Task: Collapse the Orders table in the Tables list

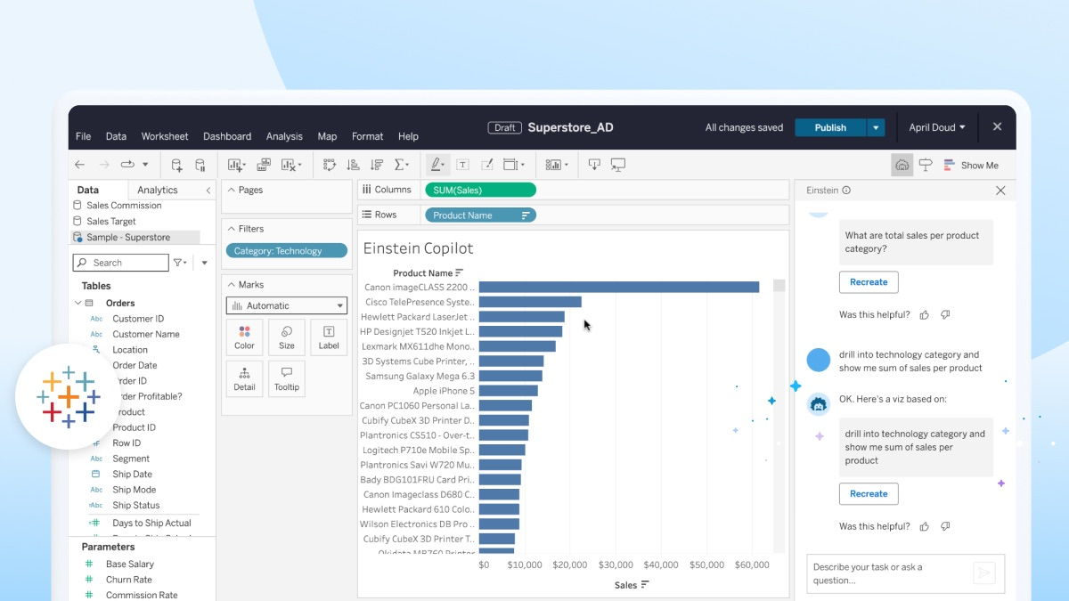Action: (79, 303)
